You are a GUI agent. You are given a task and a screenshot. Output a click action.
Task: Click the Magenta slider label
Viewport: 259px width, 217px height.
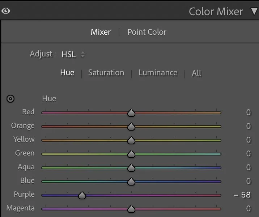tap(20, 208)
